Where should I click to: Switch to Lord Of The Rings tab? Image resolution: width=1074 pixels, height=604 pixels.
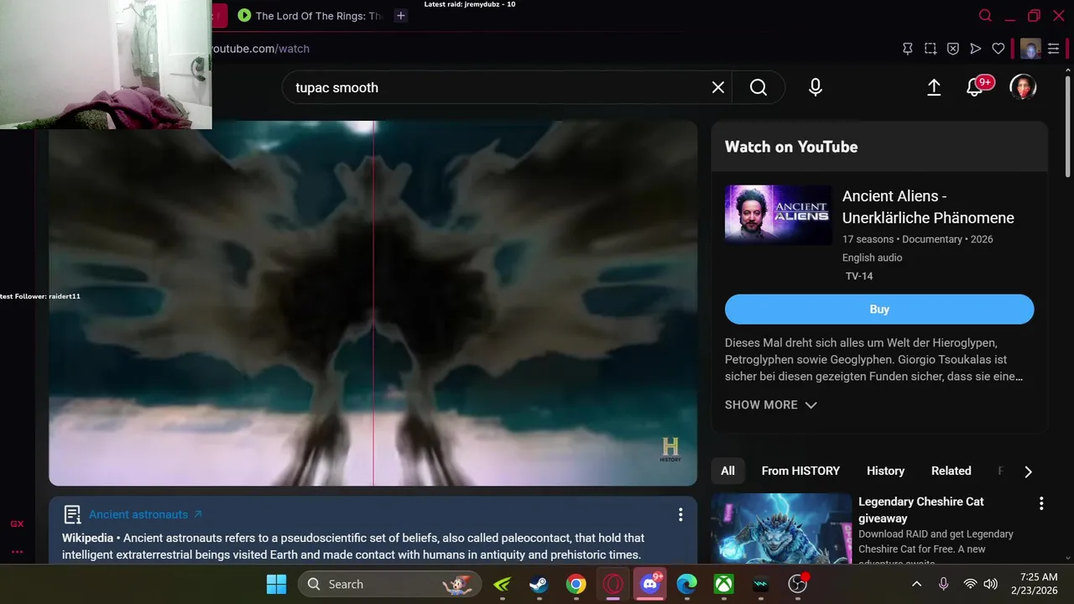[x=310, y=15]
